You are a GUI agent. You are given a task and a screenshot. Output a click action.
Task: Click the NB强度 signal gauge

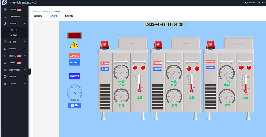[75, 92]
